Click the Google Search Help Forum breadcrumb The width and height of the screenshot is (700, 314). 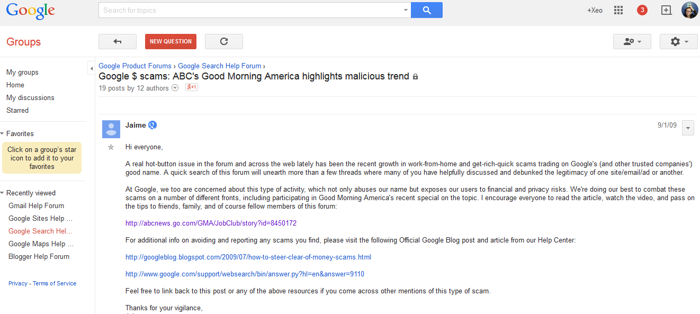pos(220,66)
